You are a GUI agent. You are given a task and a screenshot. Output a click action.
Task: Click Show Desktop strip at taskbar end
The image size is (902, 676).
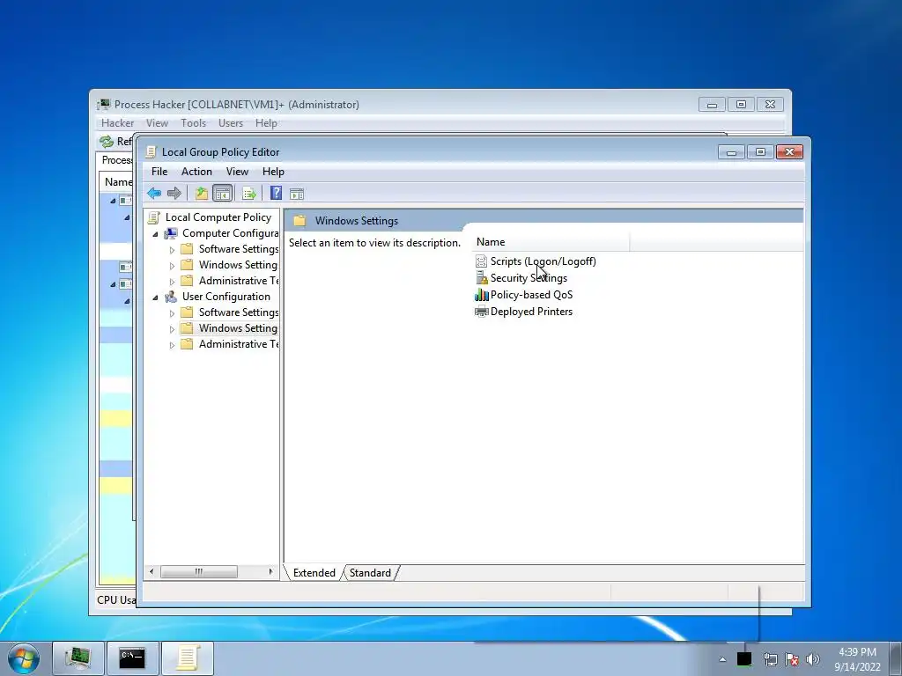[x=896, y=658]
